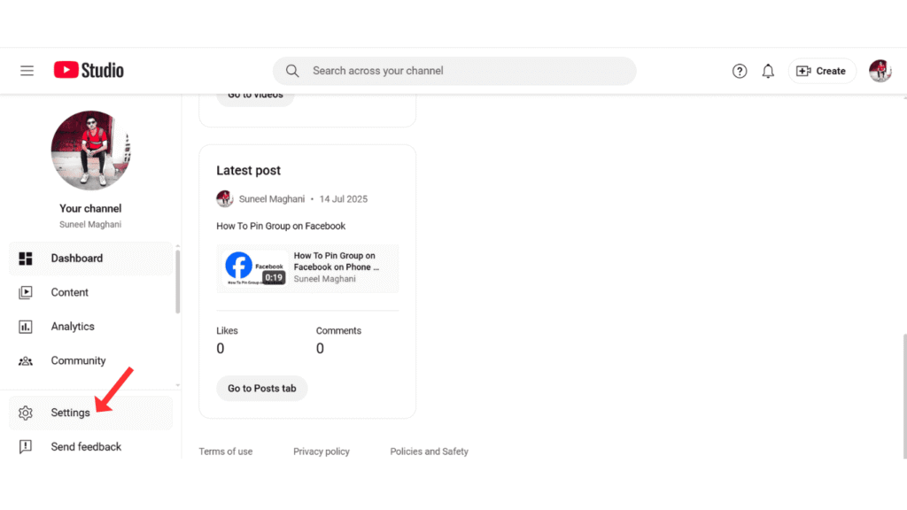Image resolution: width=907 pixels, height=510 pixels.
Task: Click the Dashboard sidebar icon
Action: point(26,259)
